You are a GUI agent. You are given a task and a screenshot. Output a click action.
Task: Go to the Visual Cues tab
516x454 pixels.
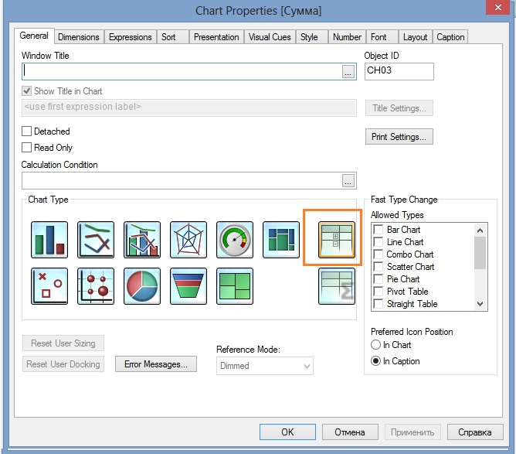[270, 37]
